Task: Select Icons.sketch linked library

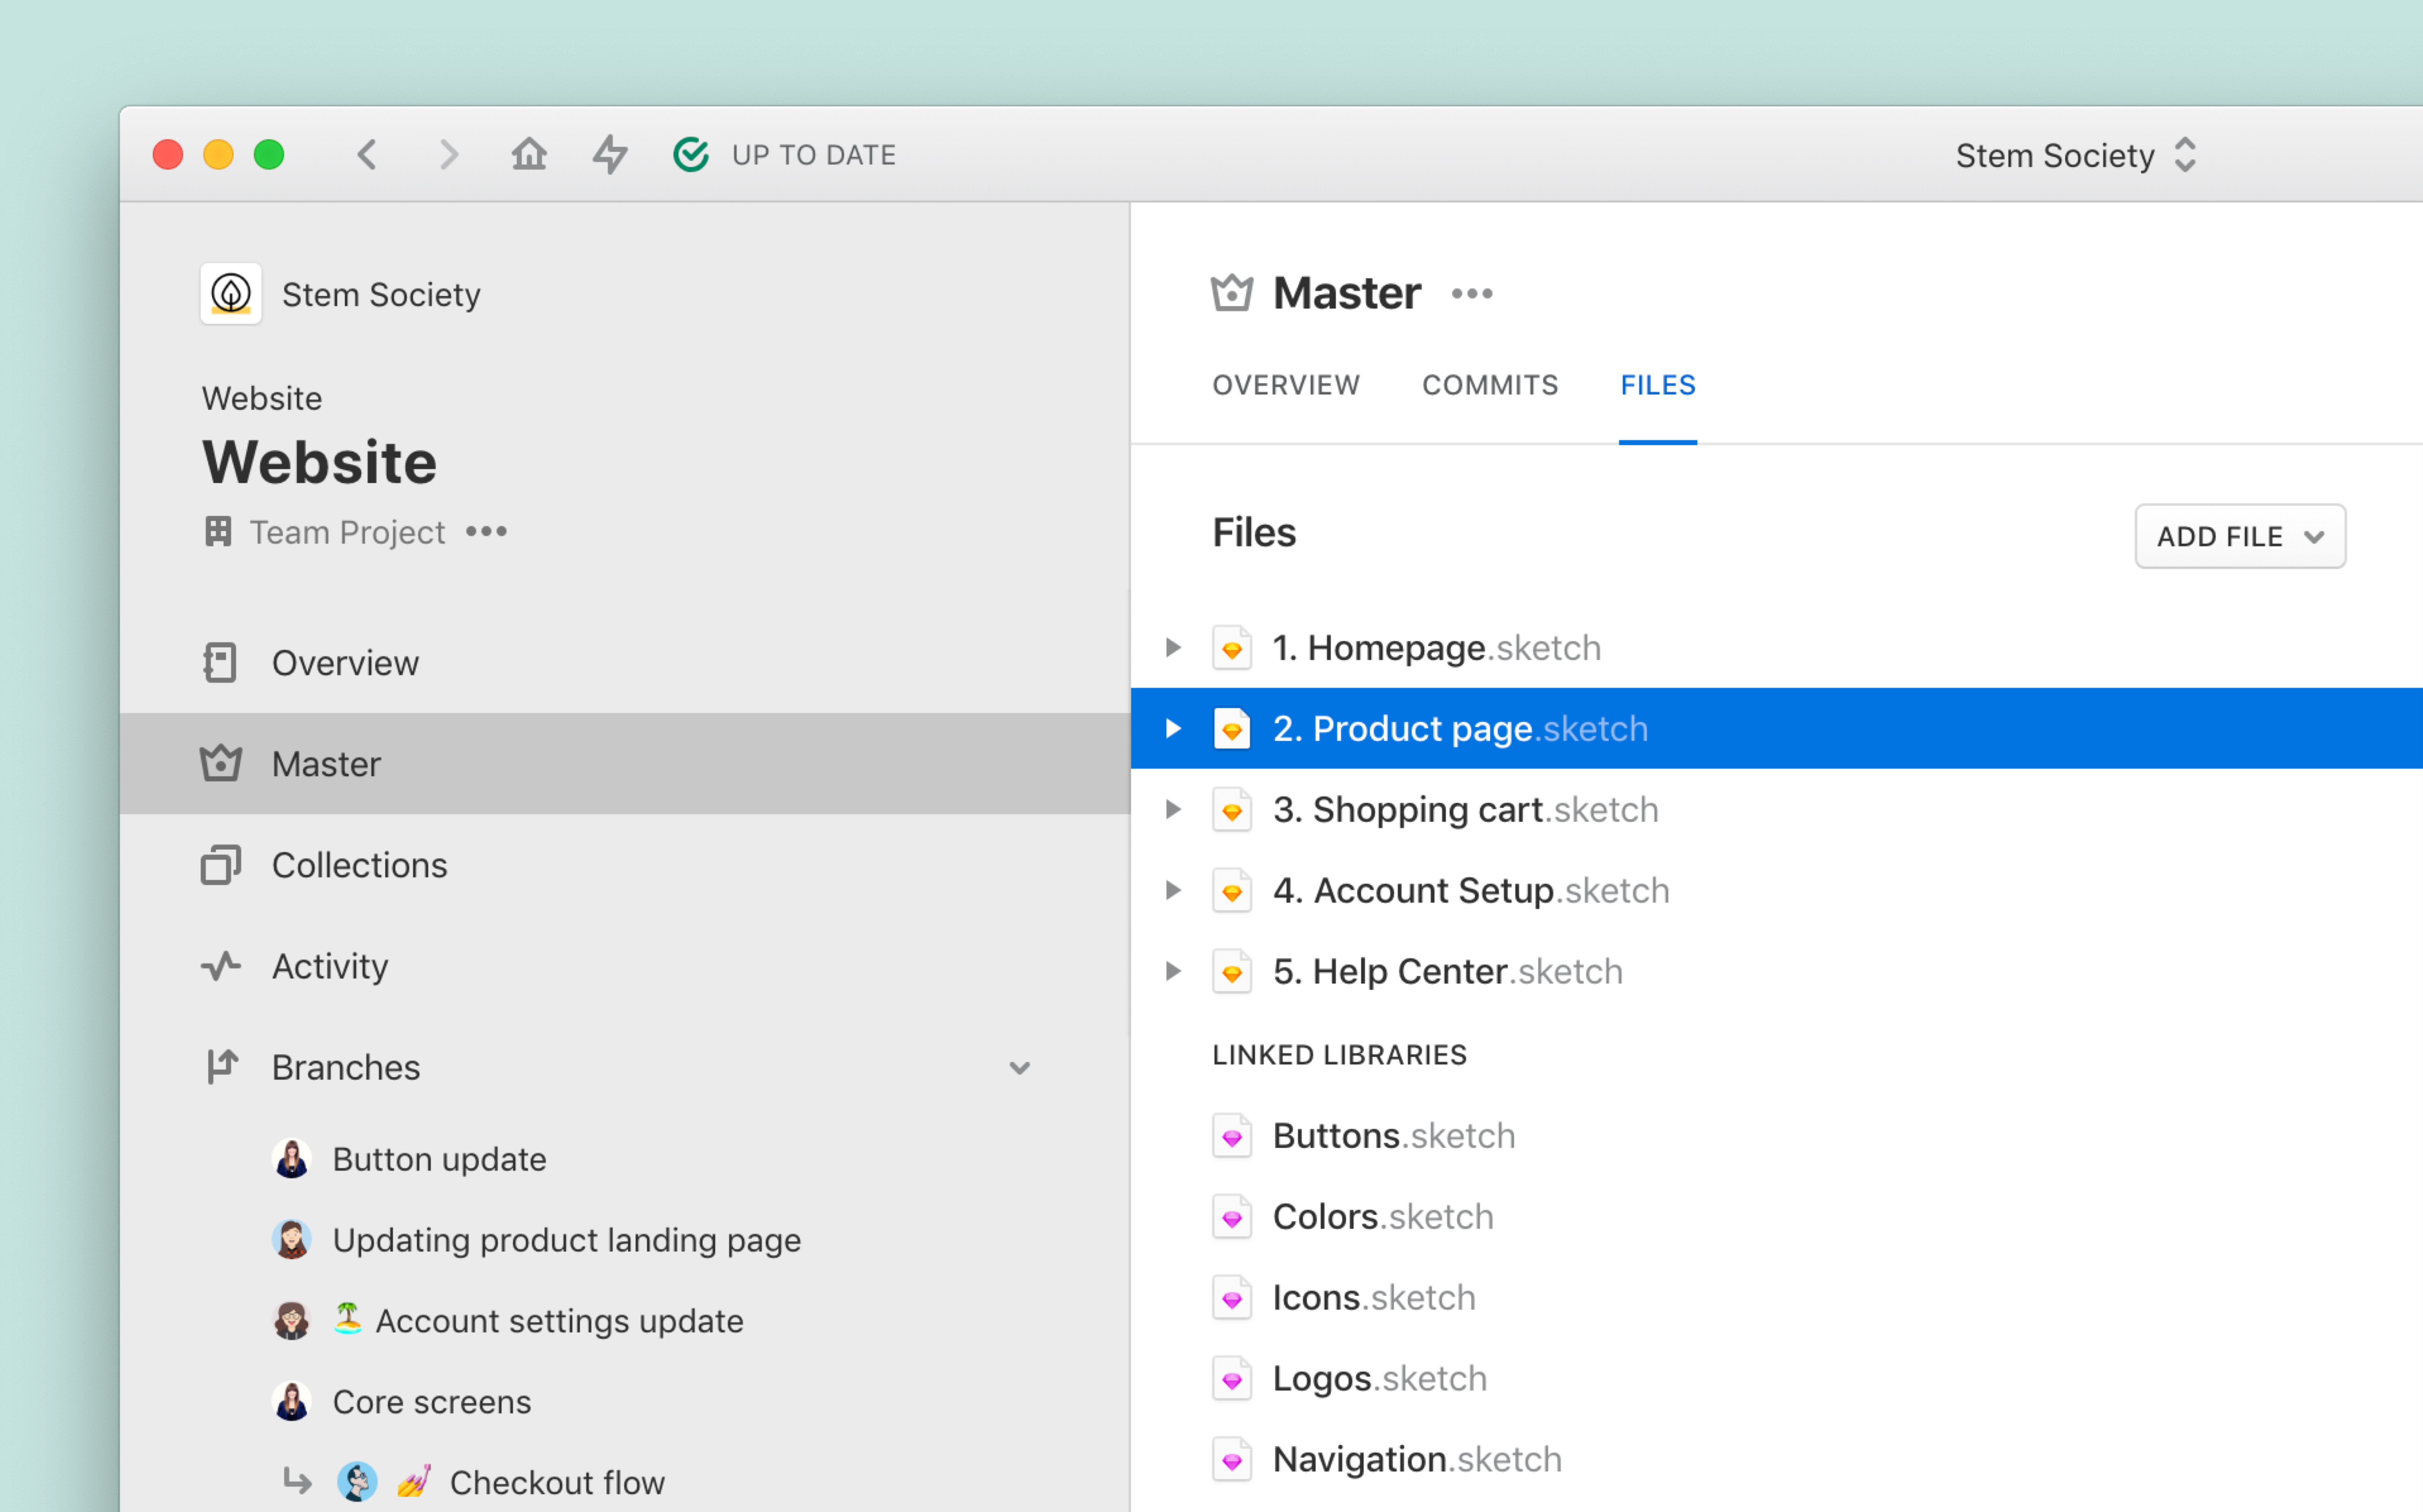Action: [x=1374, y=1298]
